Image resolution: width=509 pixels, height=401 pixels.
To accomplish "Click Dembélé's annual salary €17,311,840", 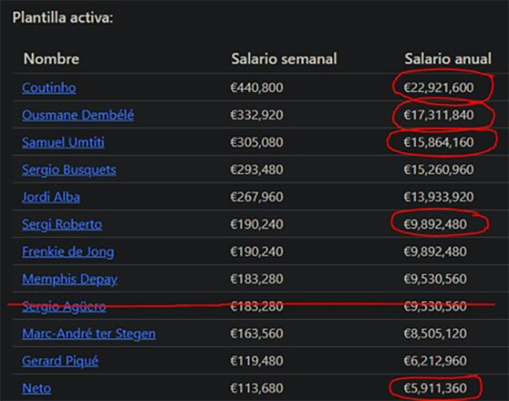I will coord(439,115).
